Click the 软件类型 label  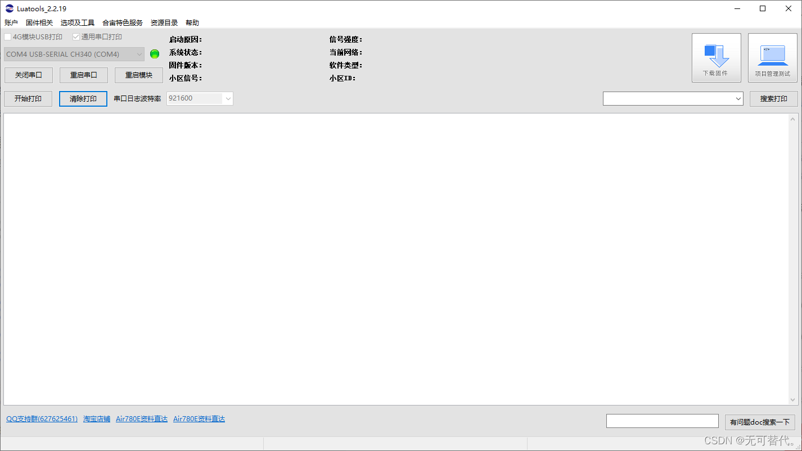[x=346, y=65]
